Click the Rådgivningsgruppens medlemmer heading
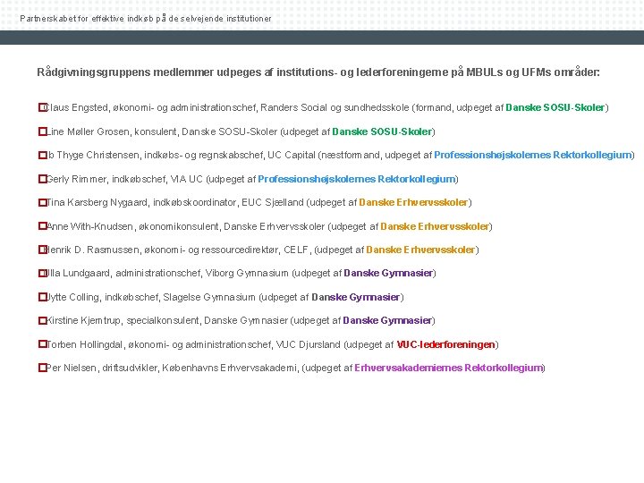This screenshot has height=483, width=644. (x=318, y=72)
